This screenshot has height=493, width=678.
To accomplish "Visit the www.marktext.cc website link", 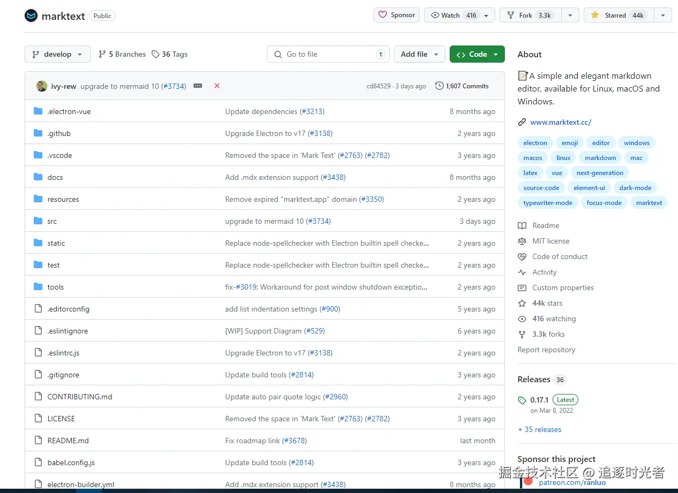I will pyautogui.click(x=561, y=122).
